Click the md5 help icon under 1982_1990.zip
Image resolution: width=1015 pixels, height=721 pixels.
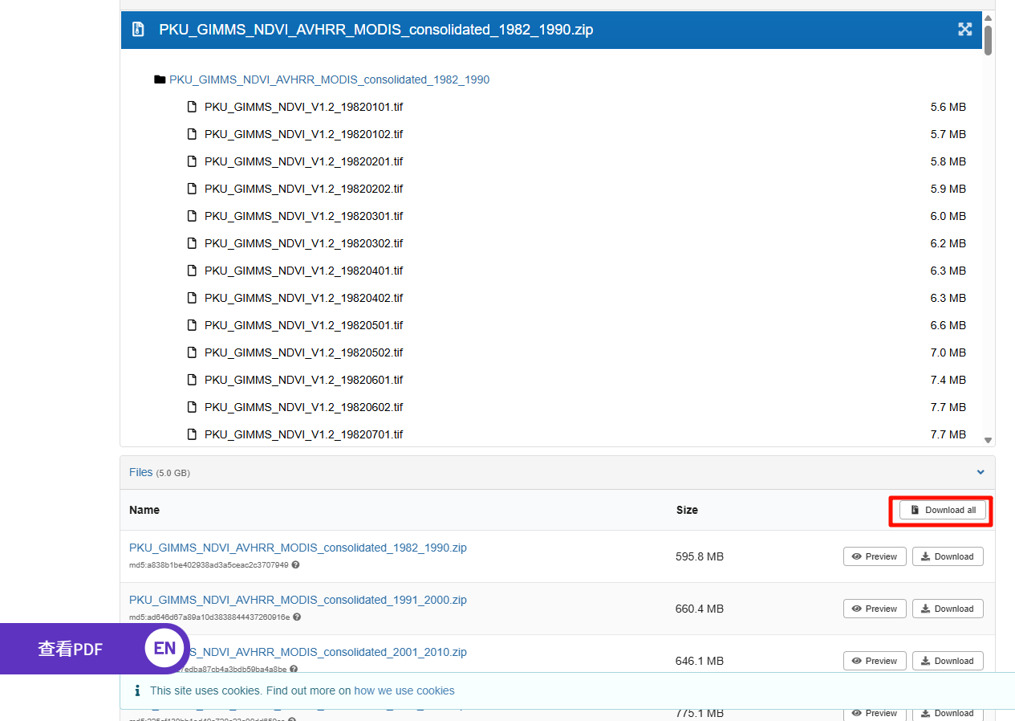coord(295,565)
